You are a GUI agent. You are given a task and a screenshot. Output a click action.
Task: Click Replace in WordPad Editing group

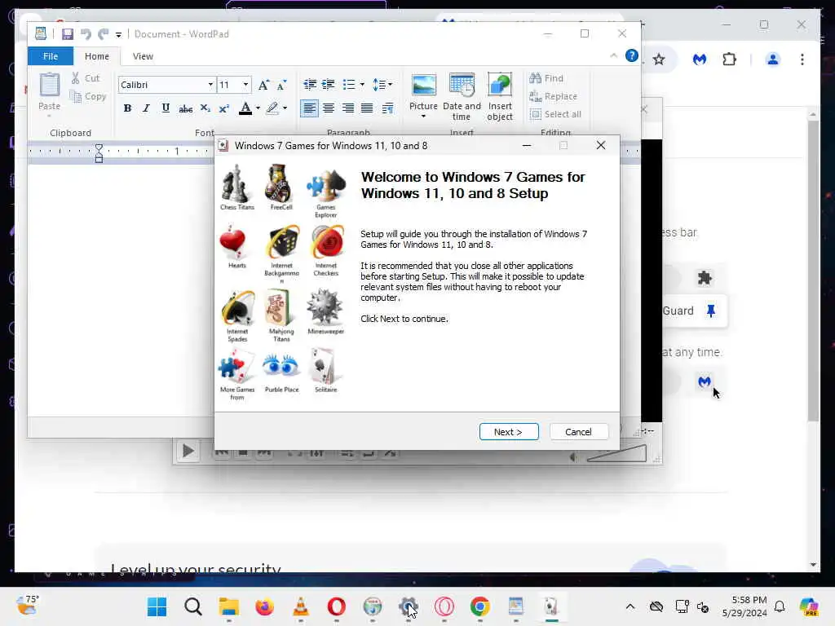pyautogui.click(x=554, y=96)
